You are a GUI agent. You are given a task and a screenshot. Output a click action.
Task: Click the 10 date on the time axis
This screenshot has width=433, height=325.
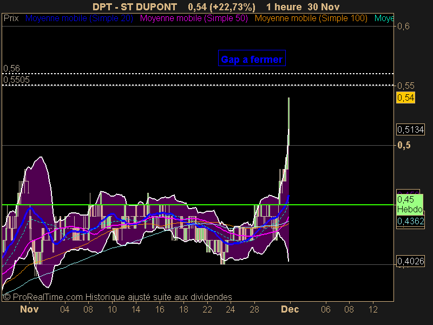112,309
